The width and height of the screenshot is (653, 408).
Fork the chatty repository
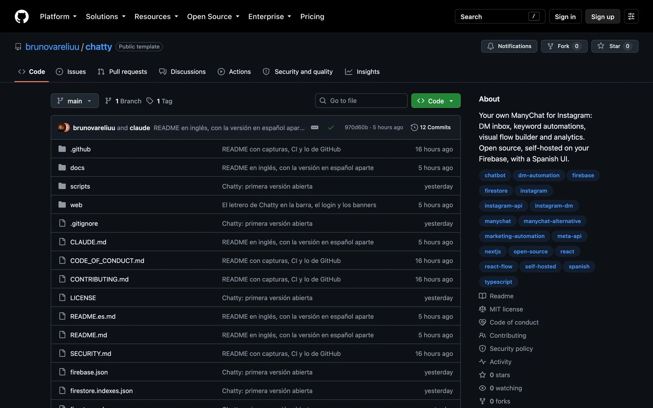564,46
